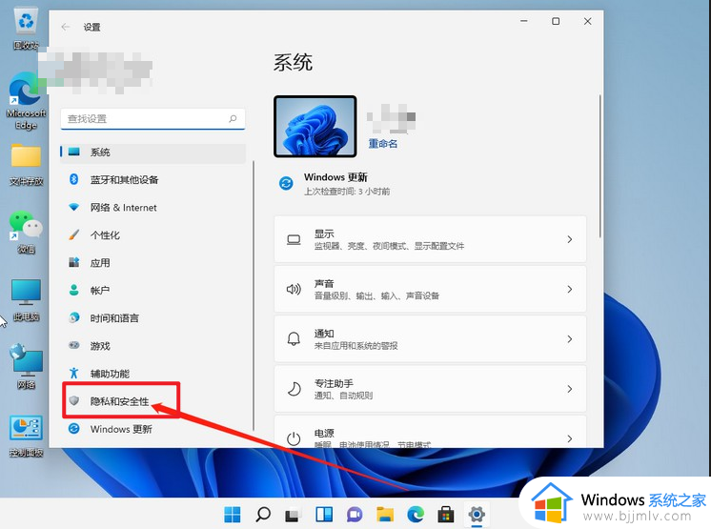Open Task View on the taskbar
711x529 pixels.
coord(294,515)
